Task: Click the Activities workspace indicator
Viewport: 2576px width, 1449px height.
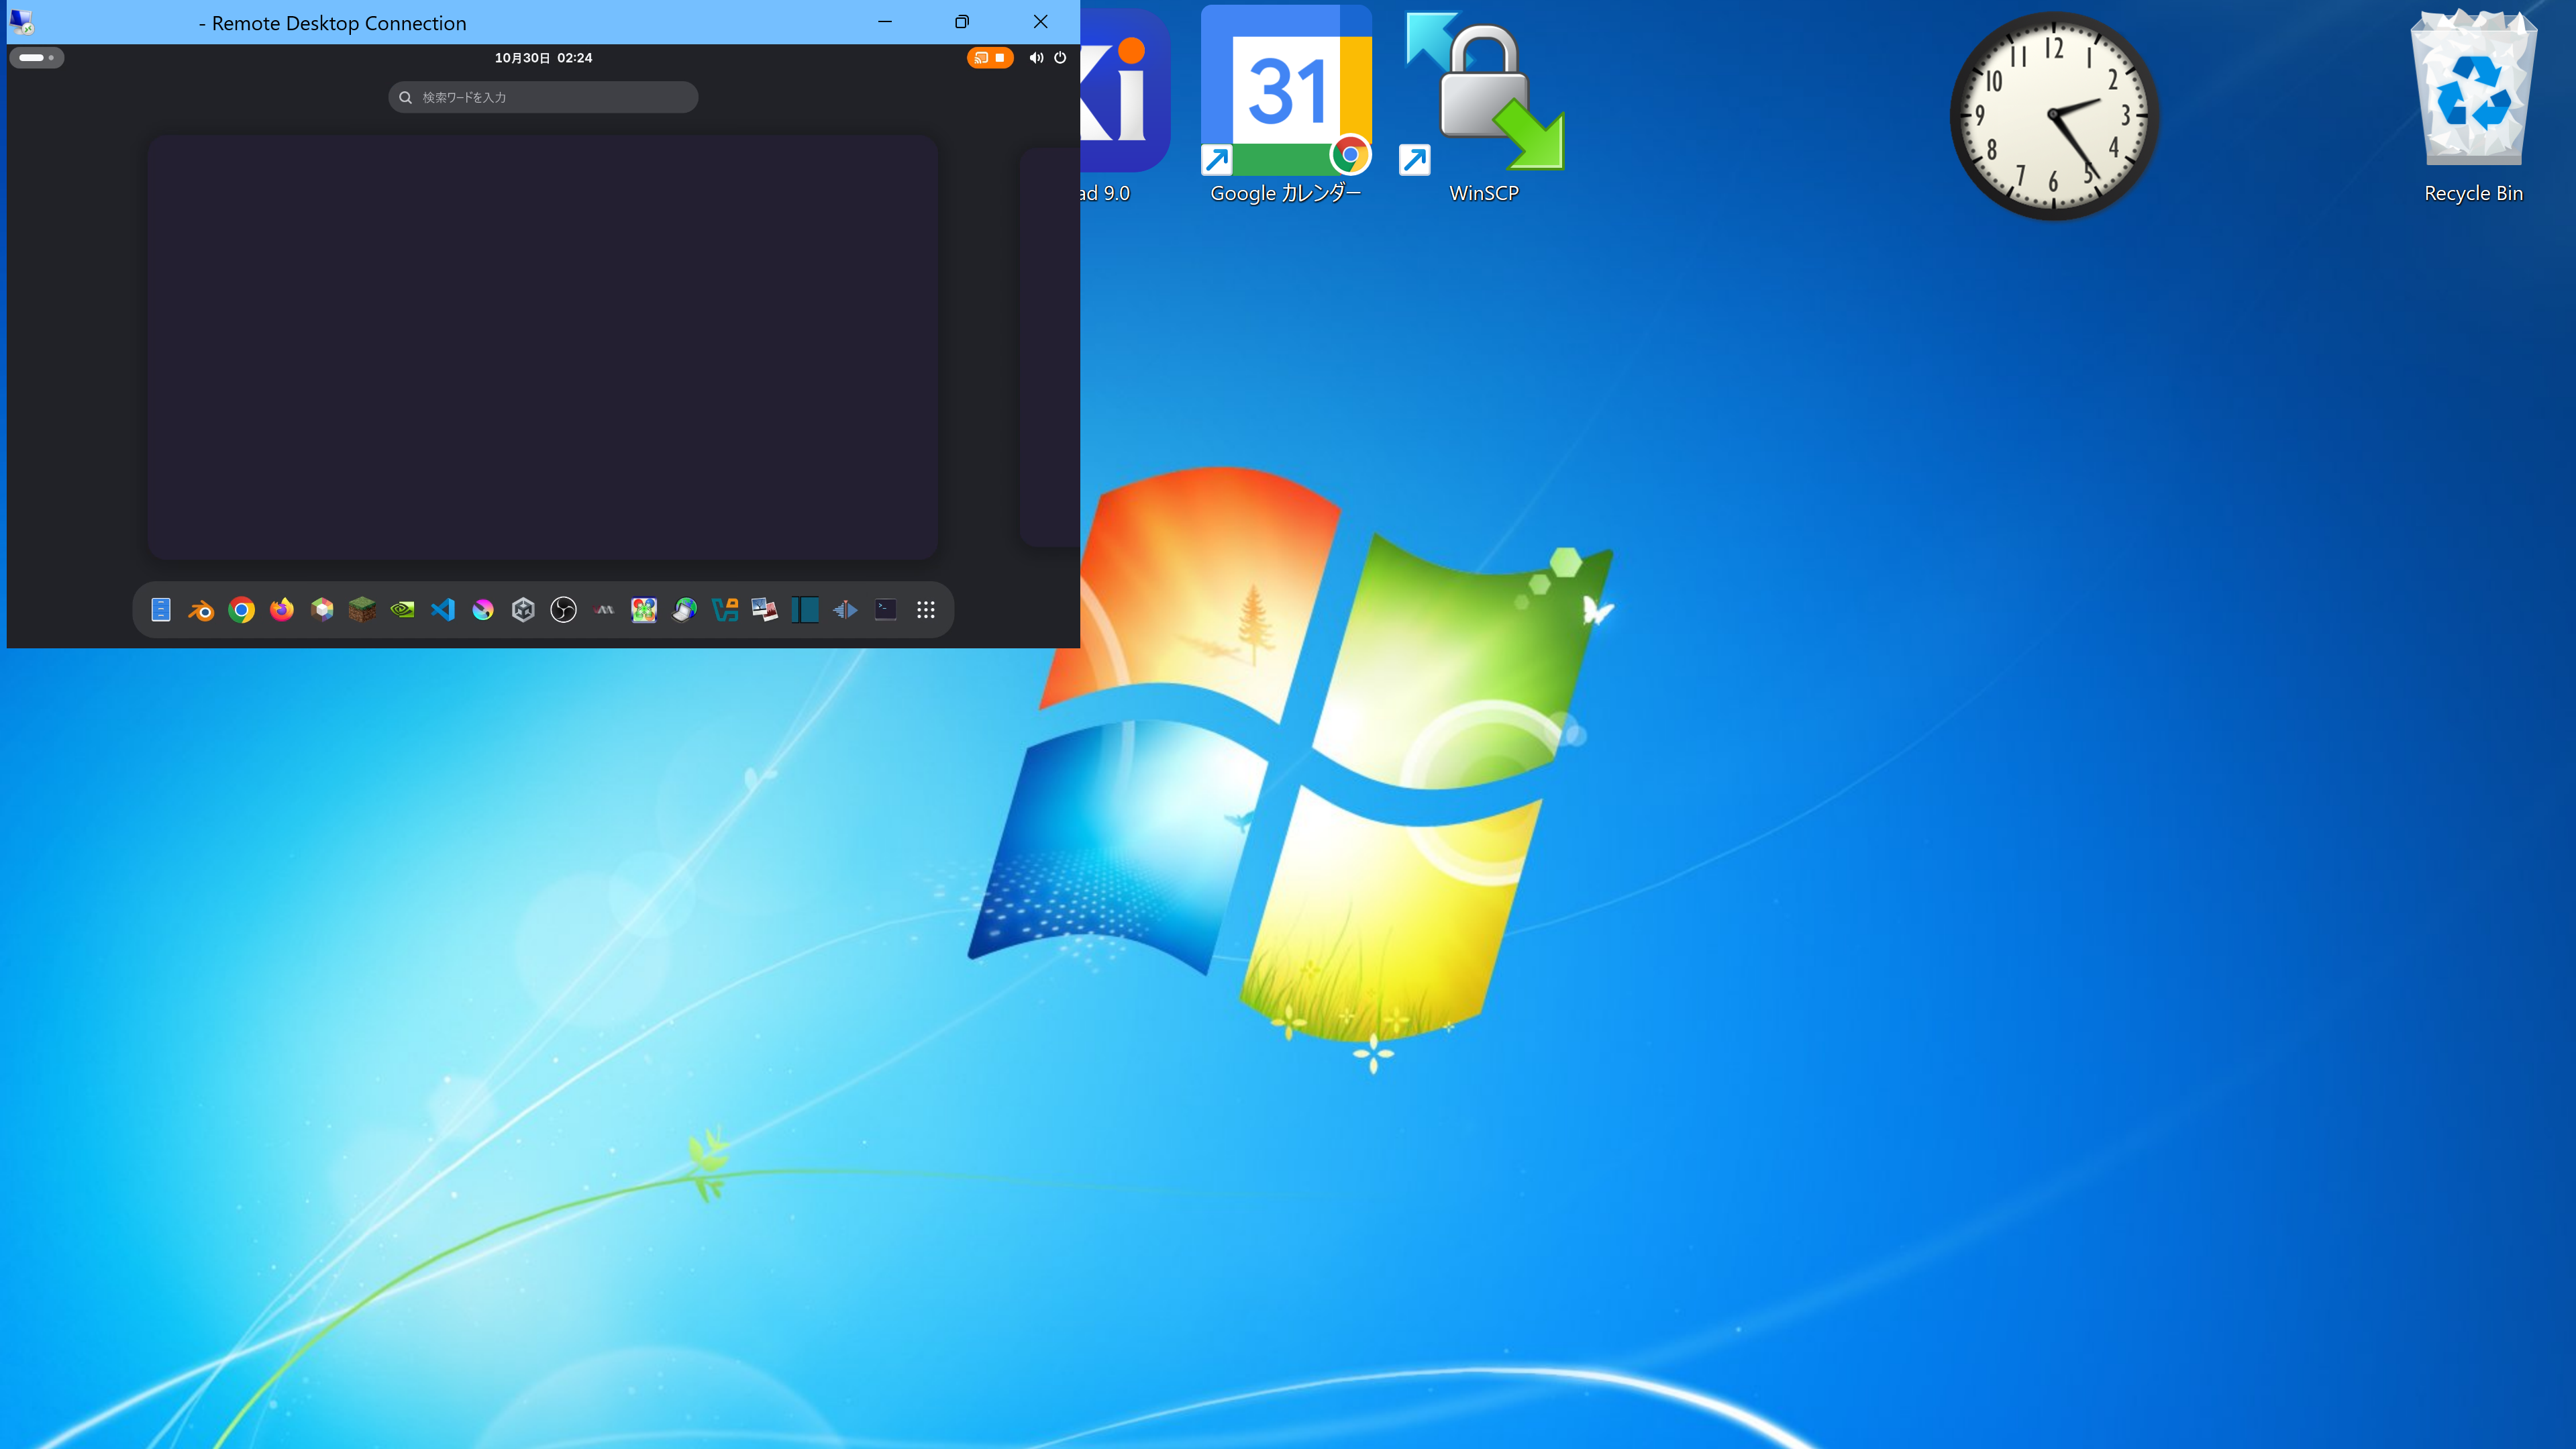Action: (37, 58)
